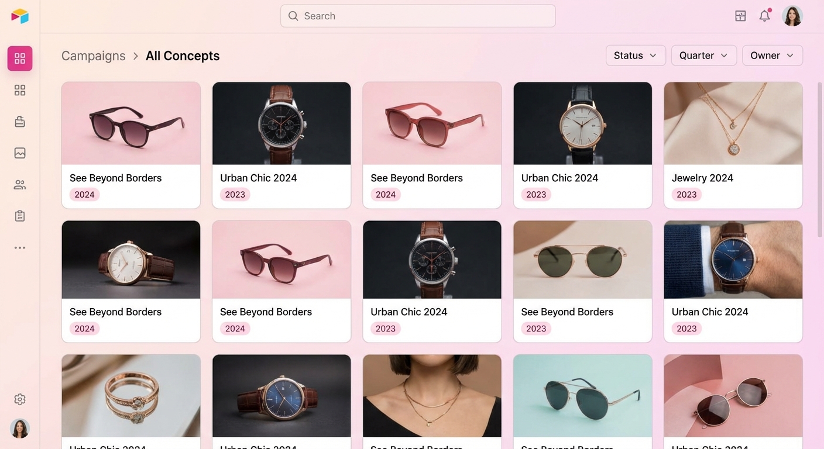The image size is (824, 449).
Task: Click the vertical scrollbar on the right
Action: click(x=820, y=159)
